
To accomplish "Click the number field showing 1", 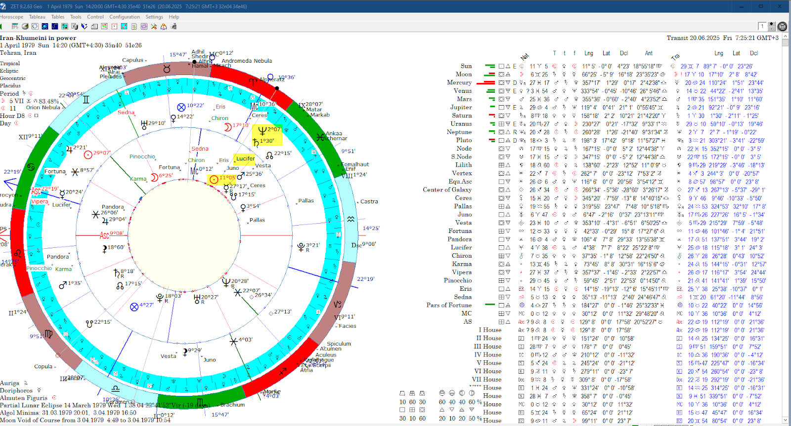I will tap(762, 26).
